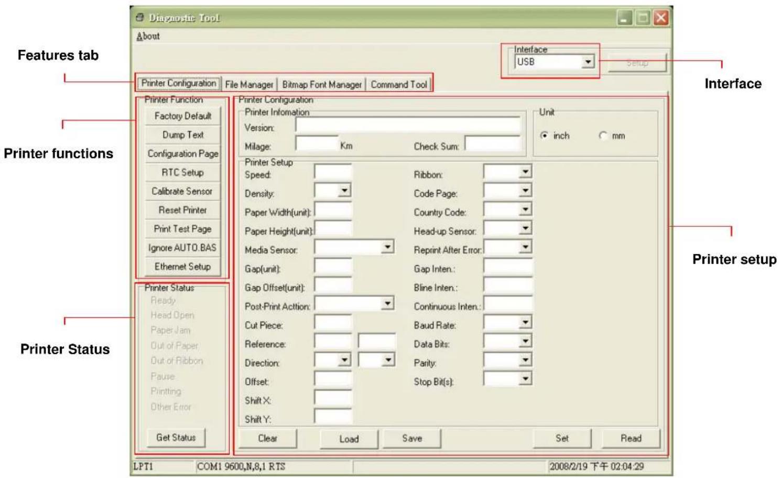Viewport: 781px width, 478px height.
Task: Open the File Manager tab
Action: coord(249,84)
